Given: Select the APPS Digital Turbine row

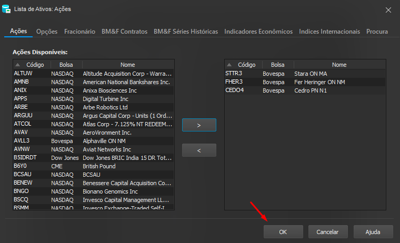Looking at the screenshot, I should (x=94, y=99).
